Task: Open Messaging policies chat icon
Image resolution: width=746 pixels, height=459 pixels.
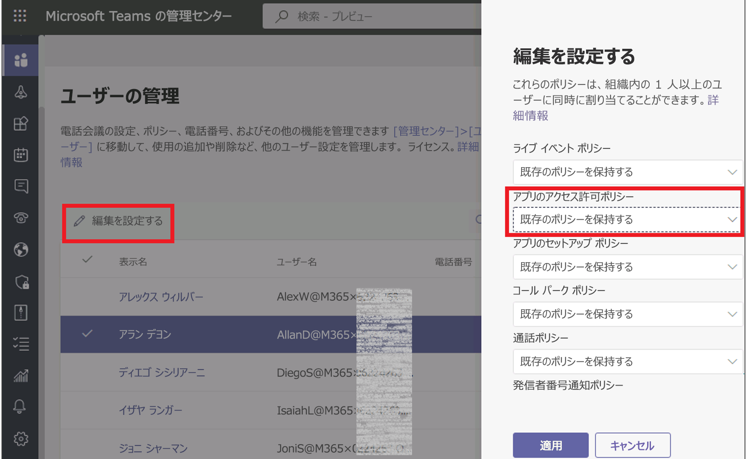Action: pos(21,186)
